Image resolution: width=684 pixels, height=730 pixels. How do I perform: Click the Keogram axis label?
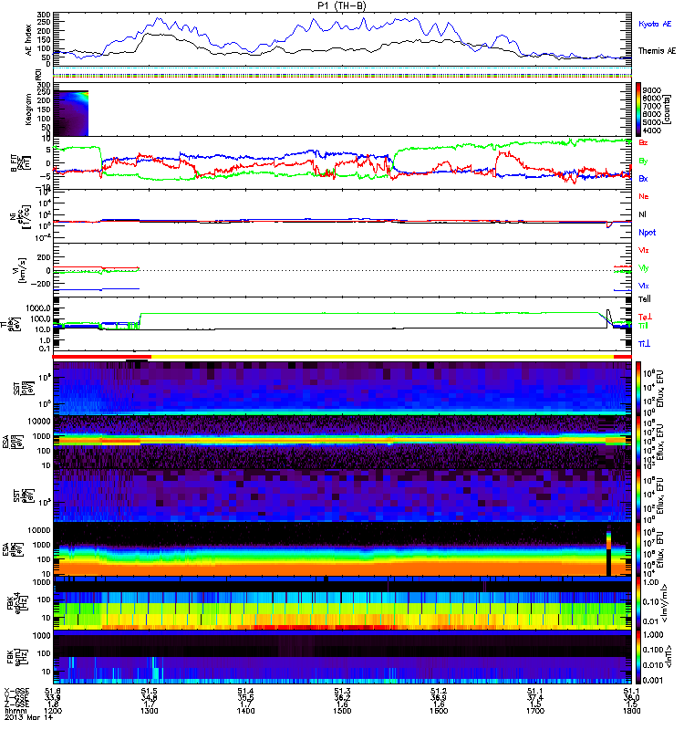(x=29, y=109)
